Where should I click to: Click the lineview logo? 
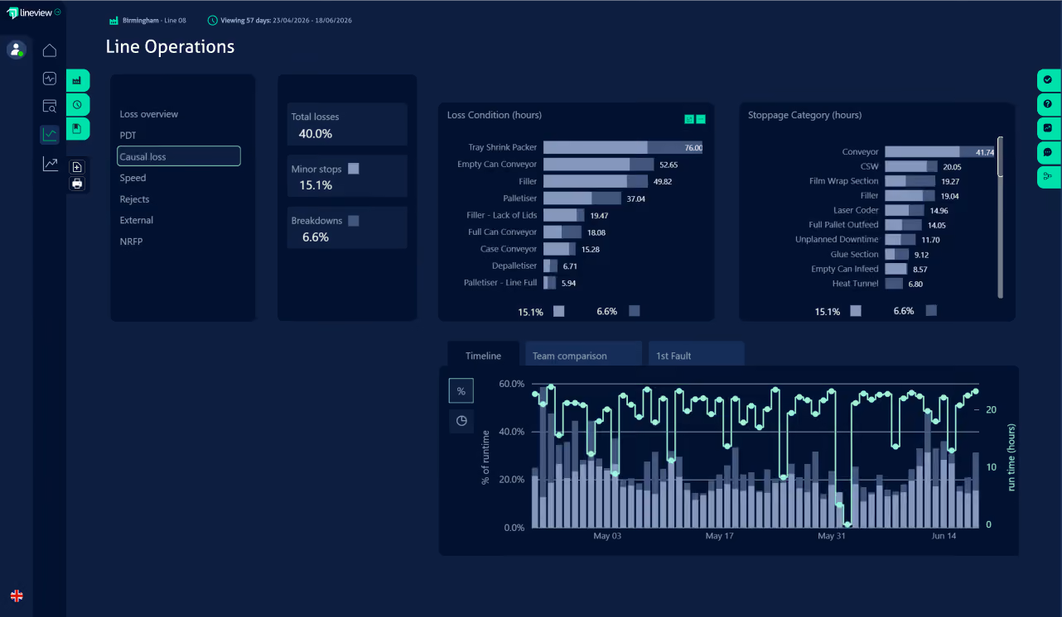[x=30, y=13]
